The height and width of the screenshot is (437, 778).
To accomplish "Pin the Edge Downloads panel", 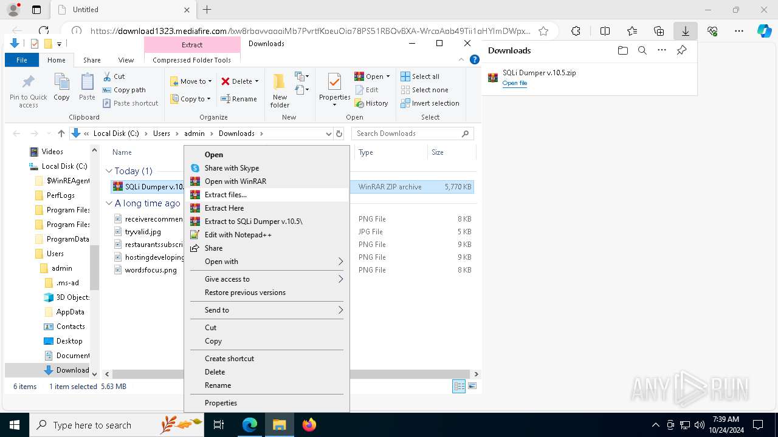I will coord(681,50).
